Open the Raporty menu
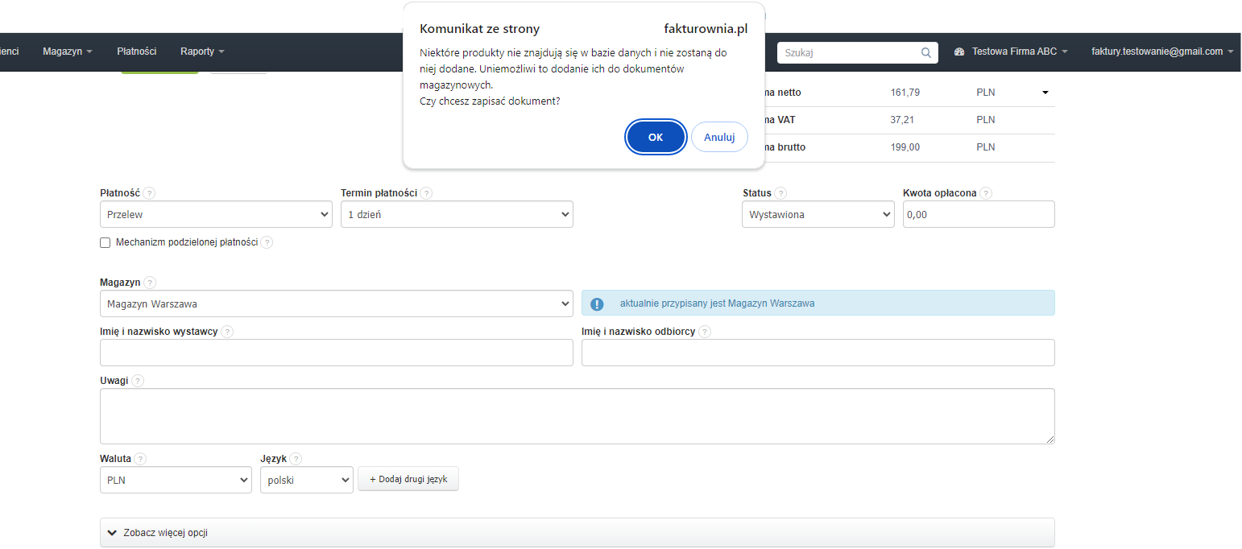This screenshot has width=1242, height=549. click(202, 52)
